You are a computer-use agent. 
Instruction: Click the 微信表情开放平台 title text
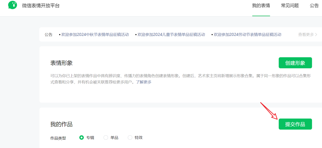click(x=41, y=6)
